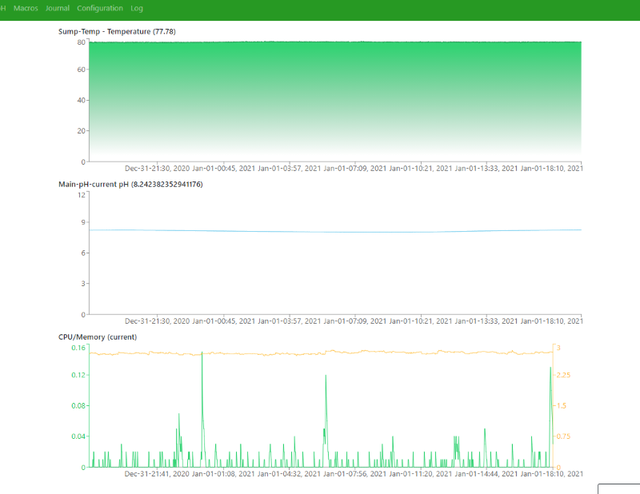Click the Dec-31-21:41, 2020 time label
Image resolution: width=640 pixels, height=494 pixels.
pos(157,473)
